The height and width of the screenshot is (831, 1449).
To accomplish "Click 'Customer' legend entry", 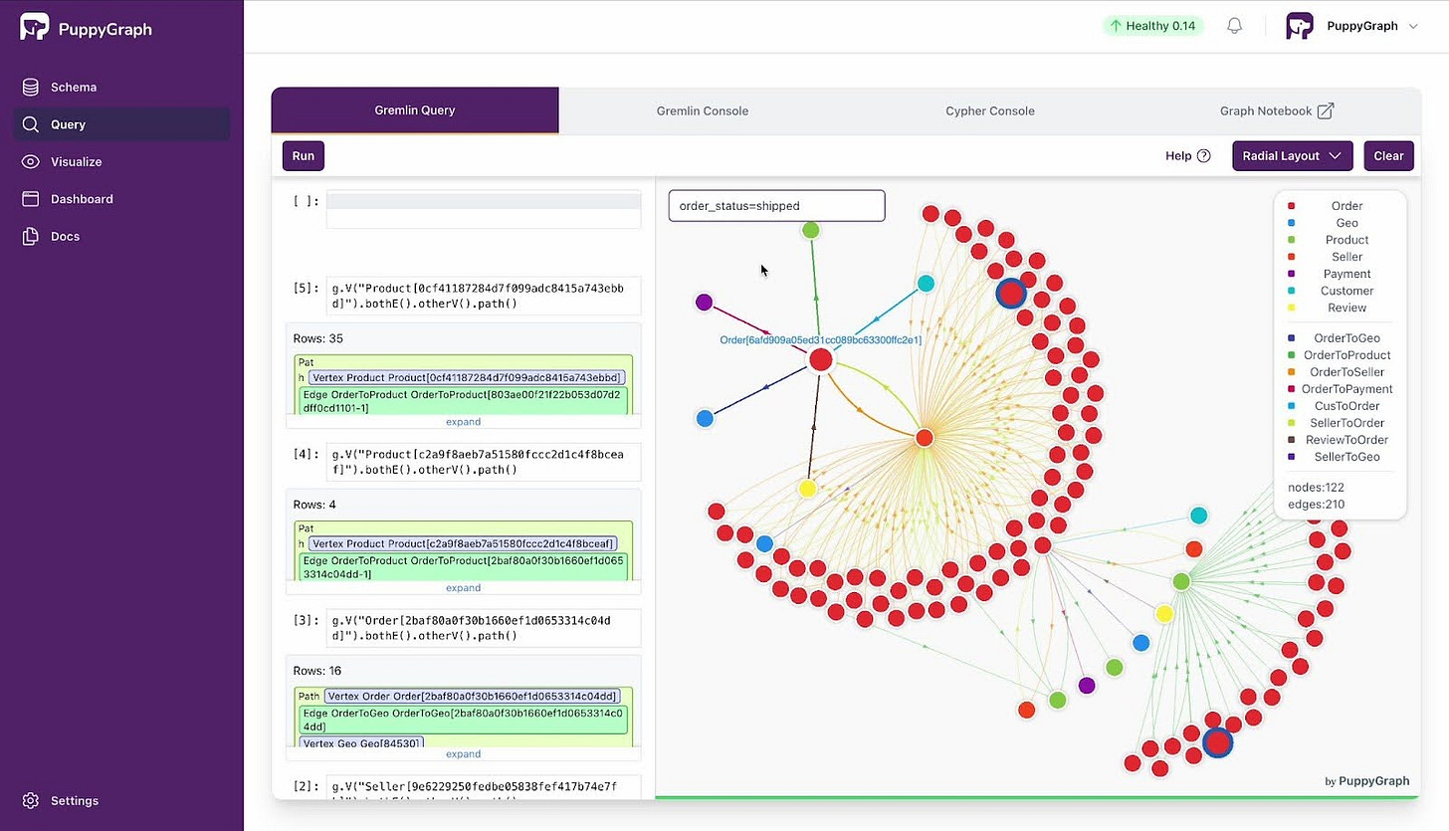I will 1347,291.
